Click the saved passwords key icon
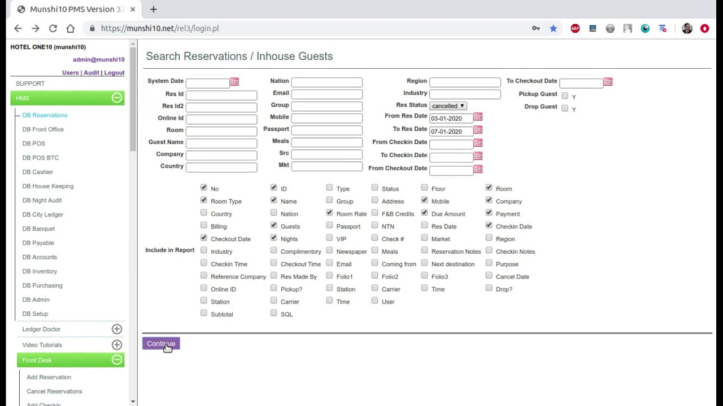 coord(535,28)
